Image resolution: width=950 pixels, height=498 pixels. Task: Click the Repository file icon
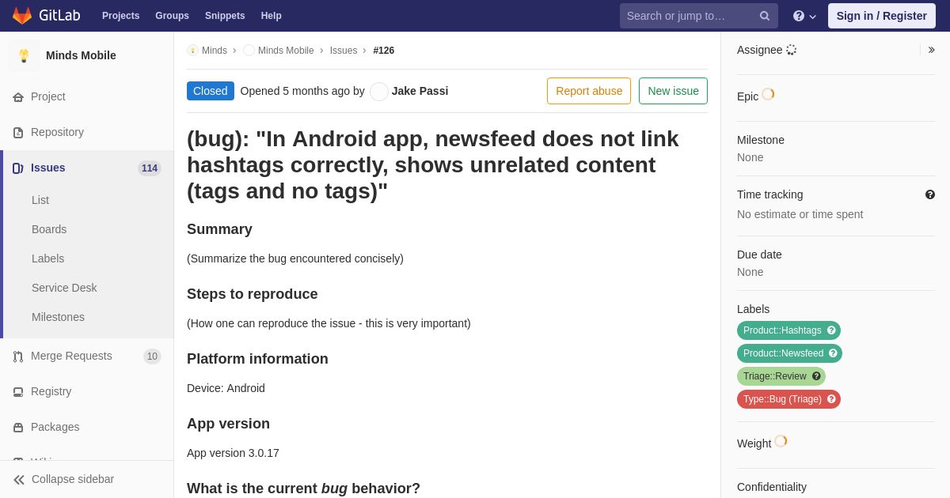click(18, 133)
